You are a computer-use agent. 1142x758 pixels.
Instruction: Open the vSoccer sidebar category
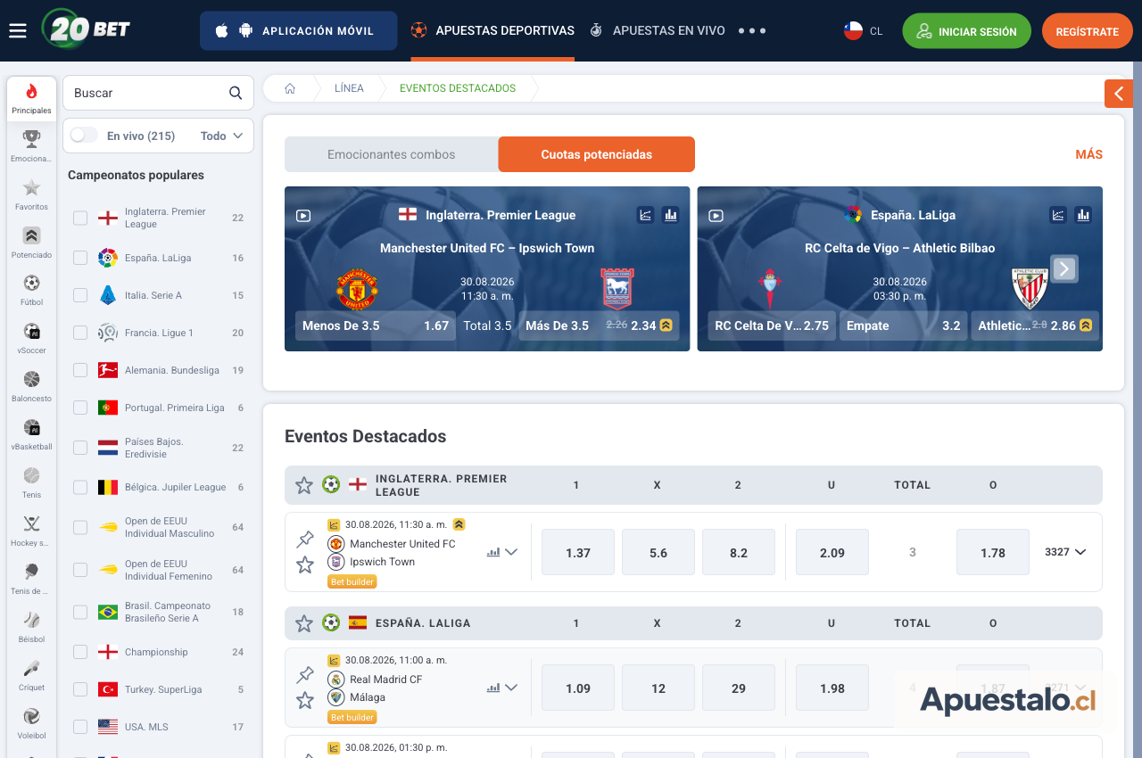tap(31, 338)
